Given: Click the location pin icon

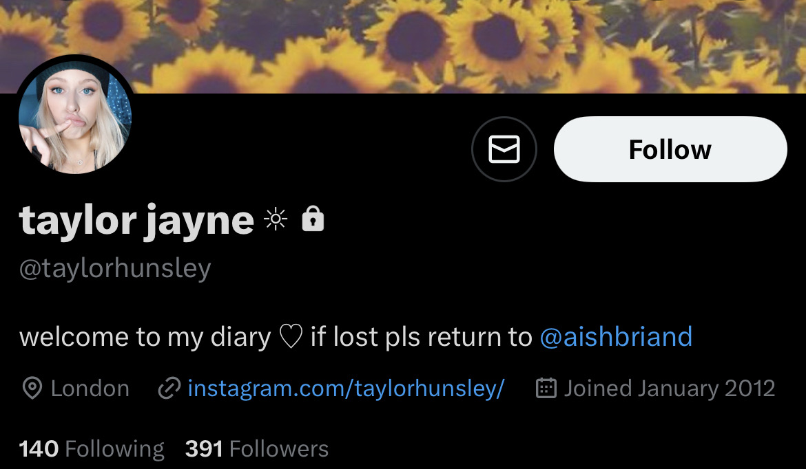Looking at the screenshot, I should (x=32, y=388).
